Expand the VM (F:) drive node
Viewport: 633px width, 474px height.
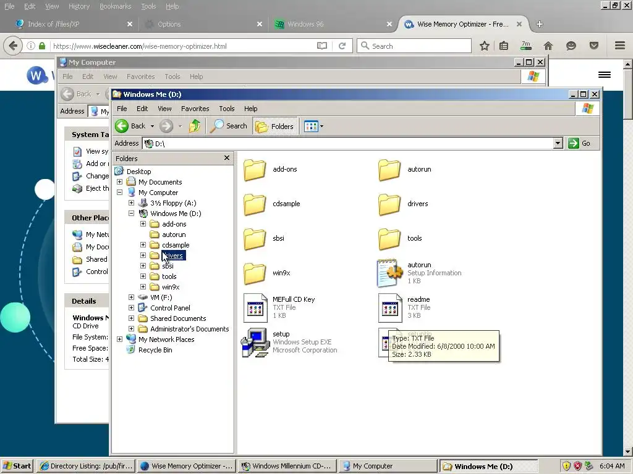[x=131, y=297]
